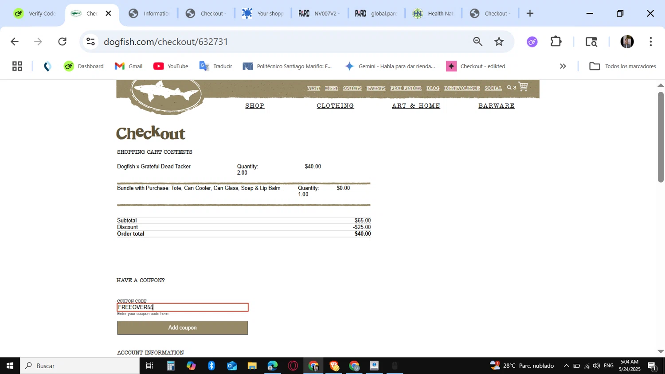Viewport: 665px width, 374px height.
Task: Open Outlook from the taskbar
Action: (232, 366)
